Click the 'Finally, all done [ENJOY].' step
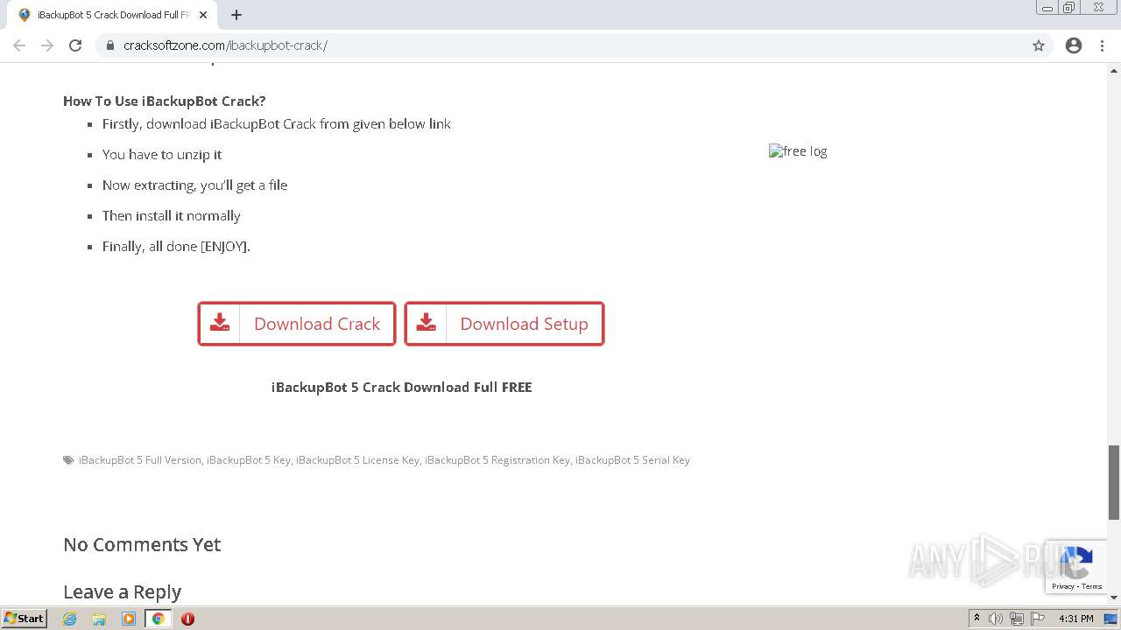1121x630 pixels. point(176,246)
